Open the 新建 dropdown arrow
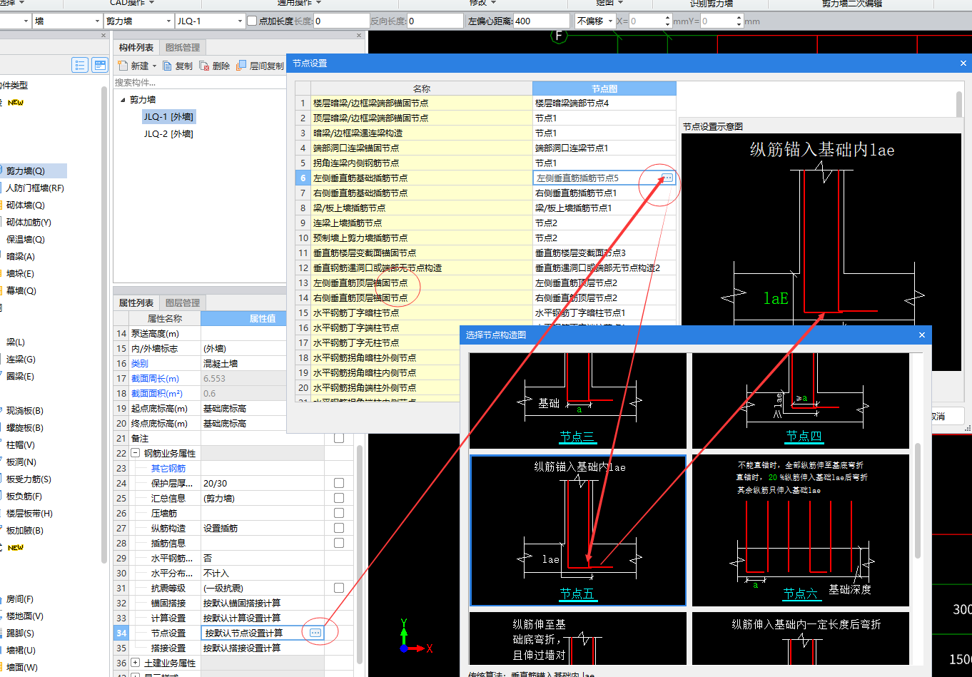972x677 pixels. 154,66
